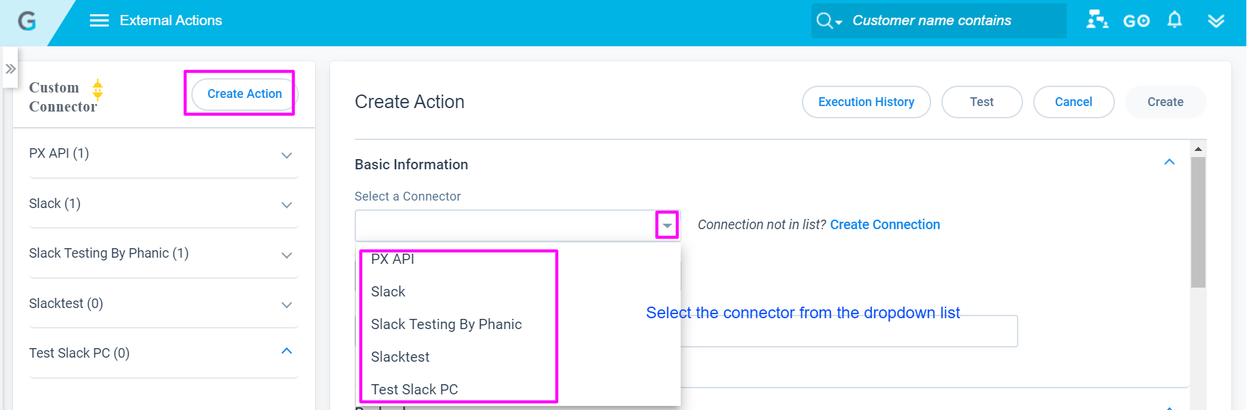Open the notifications bell
This screenshot has height=410, width=1247.
click(x=1174, y=20)
